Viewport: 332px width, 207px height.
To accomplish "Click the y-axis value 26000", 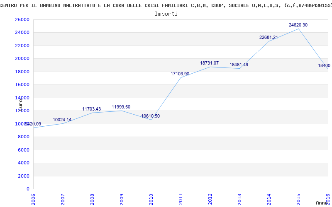I will [x=22, y=19].
